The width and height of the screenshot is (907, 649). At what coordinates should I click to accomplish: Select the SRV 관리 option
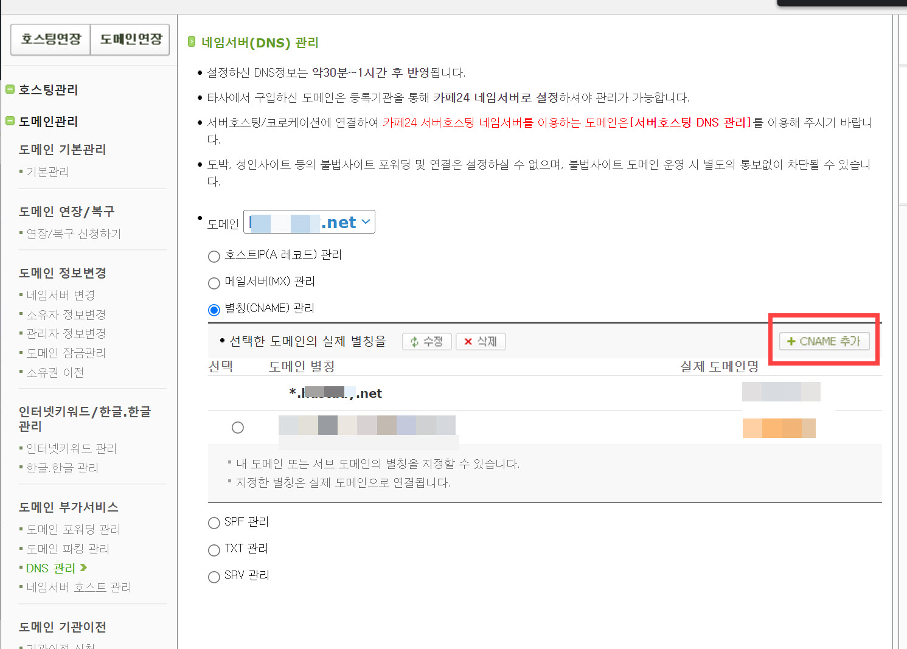214,577
